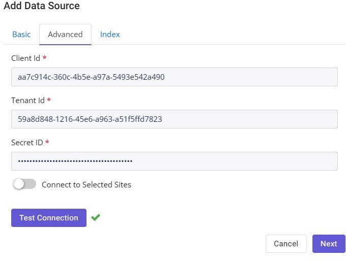Viewport: 346px width, 260px height.
Task: Click the Test Connection button
Action: coord(49,218)
